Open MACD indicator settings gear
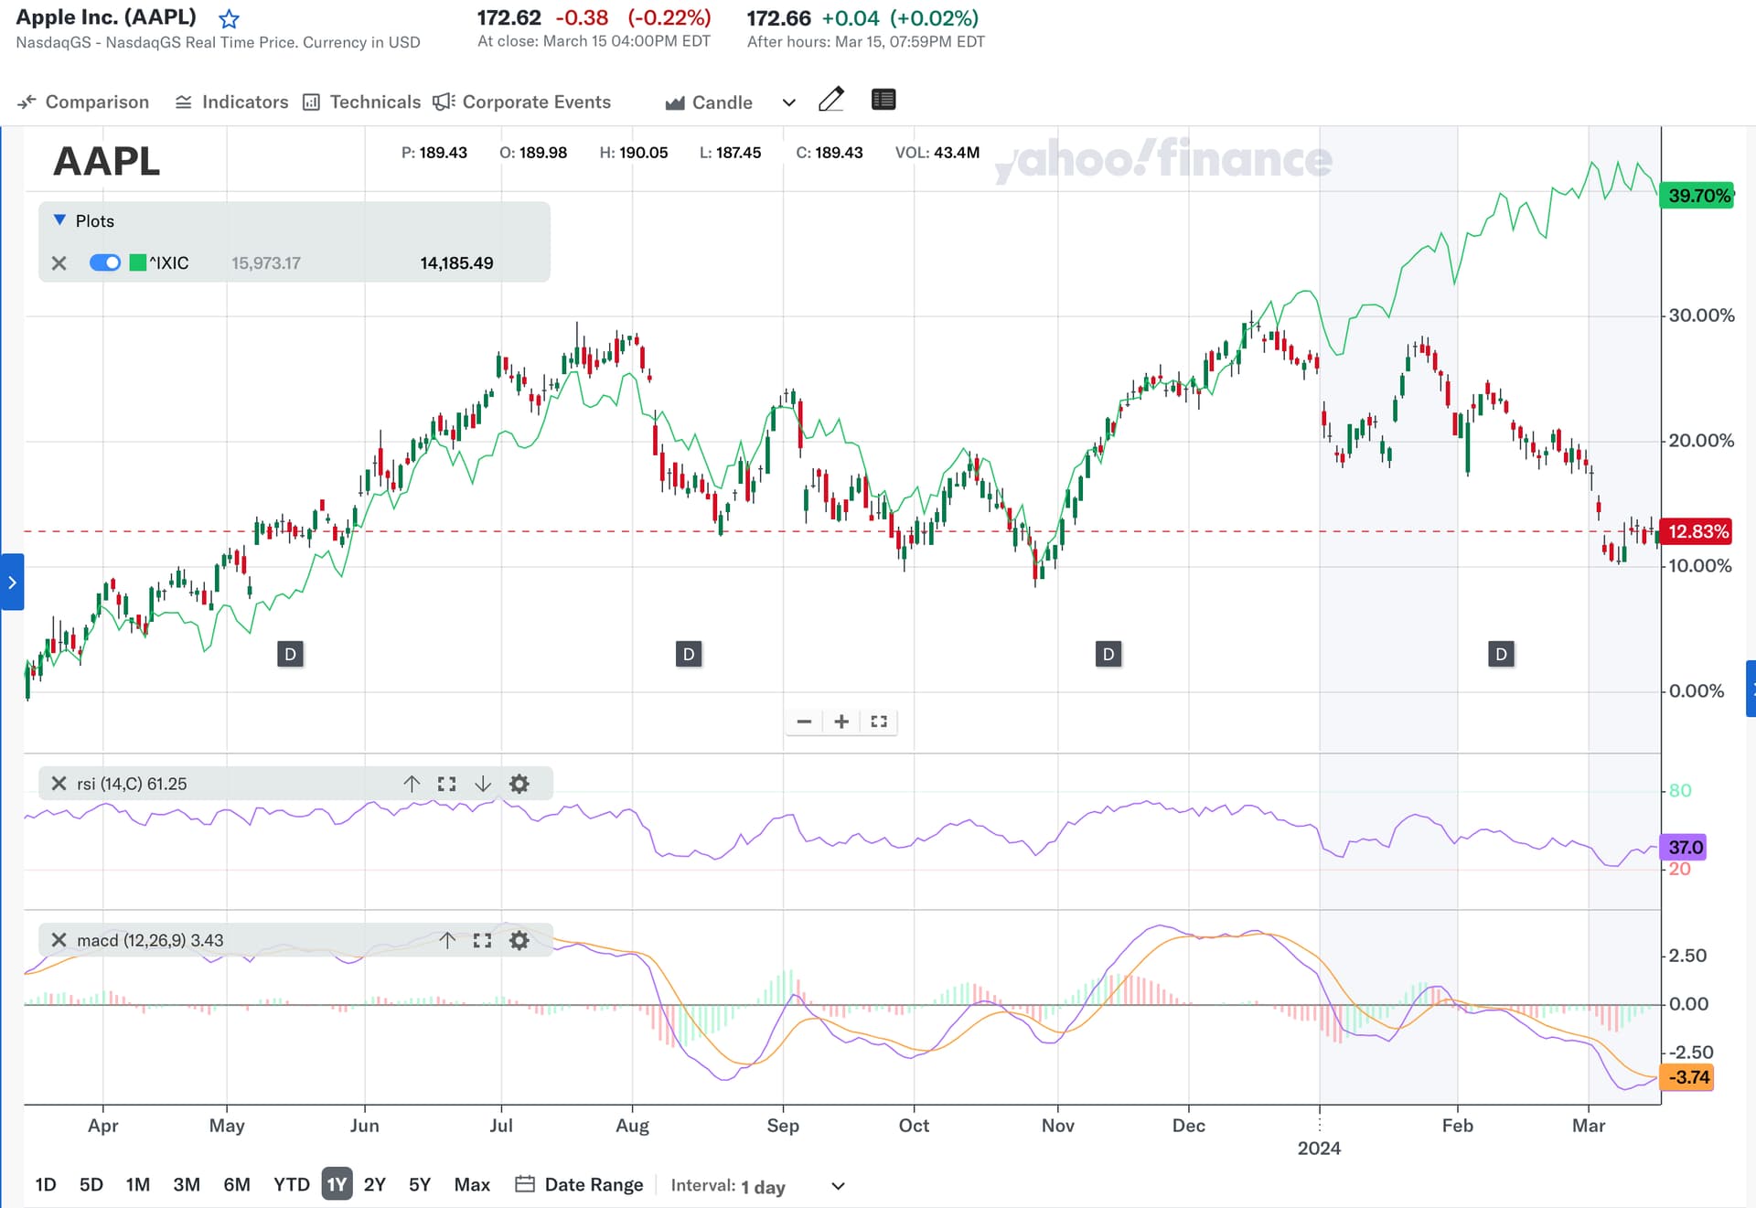Viewport: 1756px width, 1208px height. tap(519, 940)
